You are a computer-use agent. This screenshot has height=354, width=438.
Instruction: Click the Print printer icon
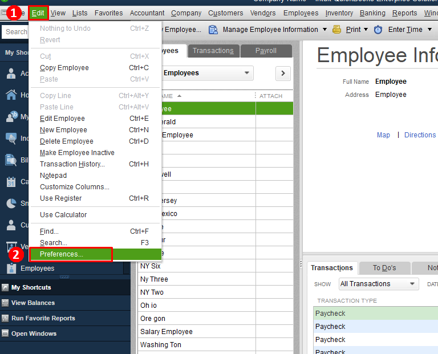(336, 29)
